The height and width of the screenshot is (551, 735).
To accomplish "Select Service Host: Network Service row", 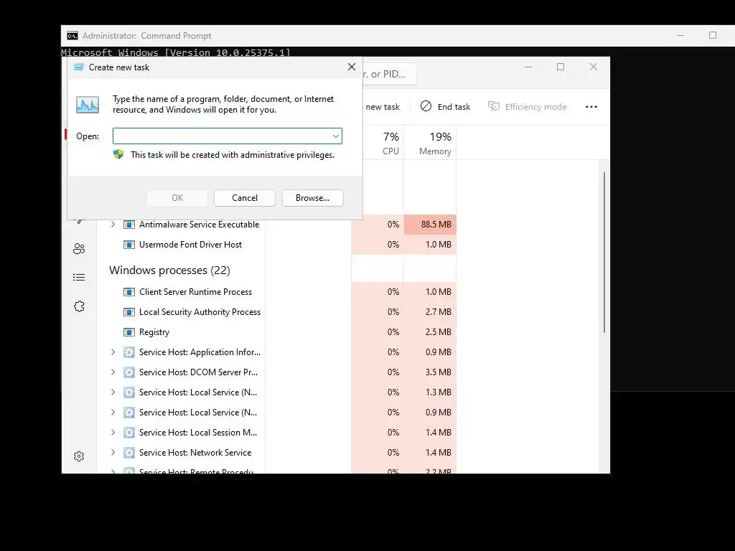I will 276,453.
